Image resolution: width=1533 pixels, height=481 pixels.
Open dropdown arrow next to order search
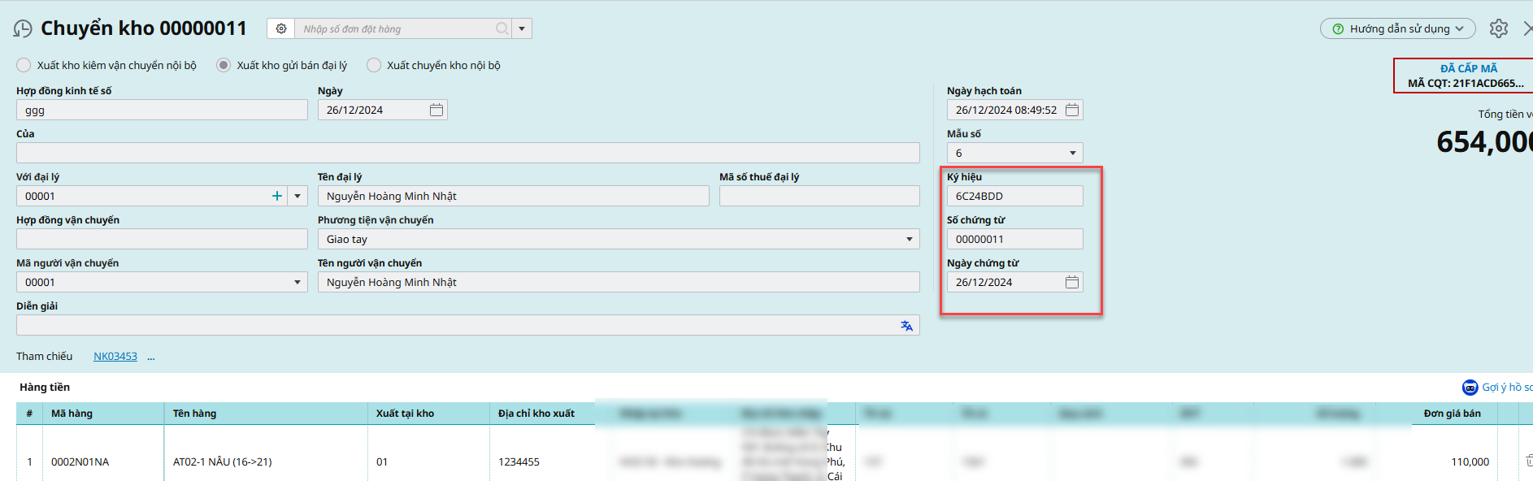coord(522,29)
